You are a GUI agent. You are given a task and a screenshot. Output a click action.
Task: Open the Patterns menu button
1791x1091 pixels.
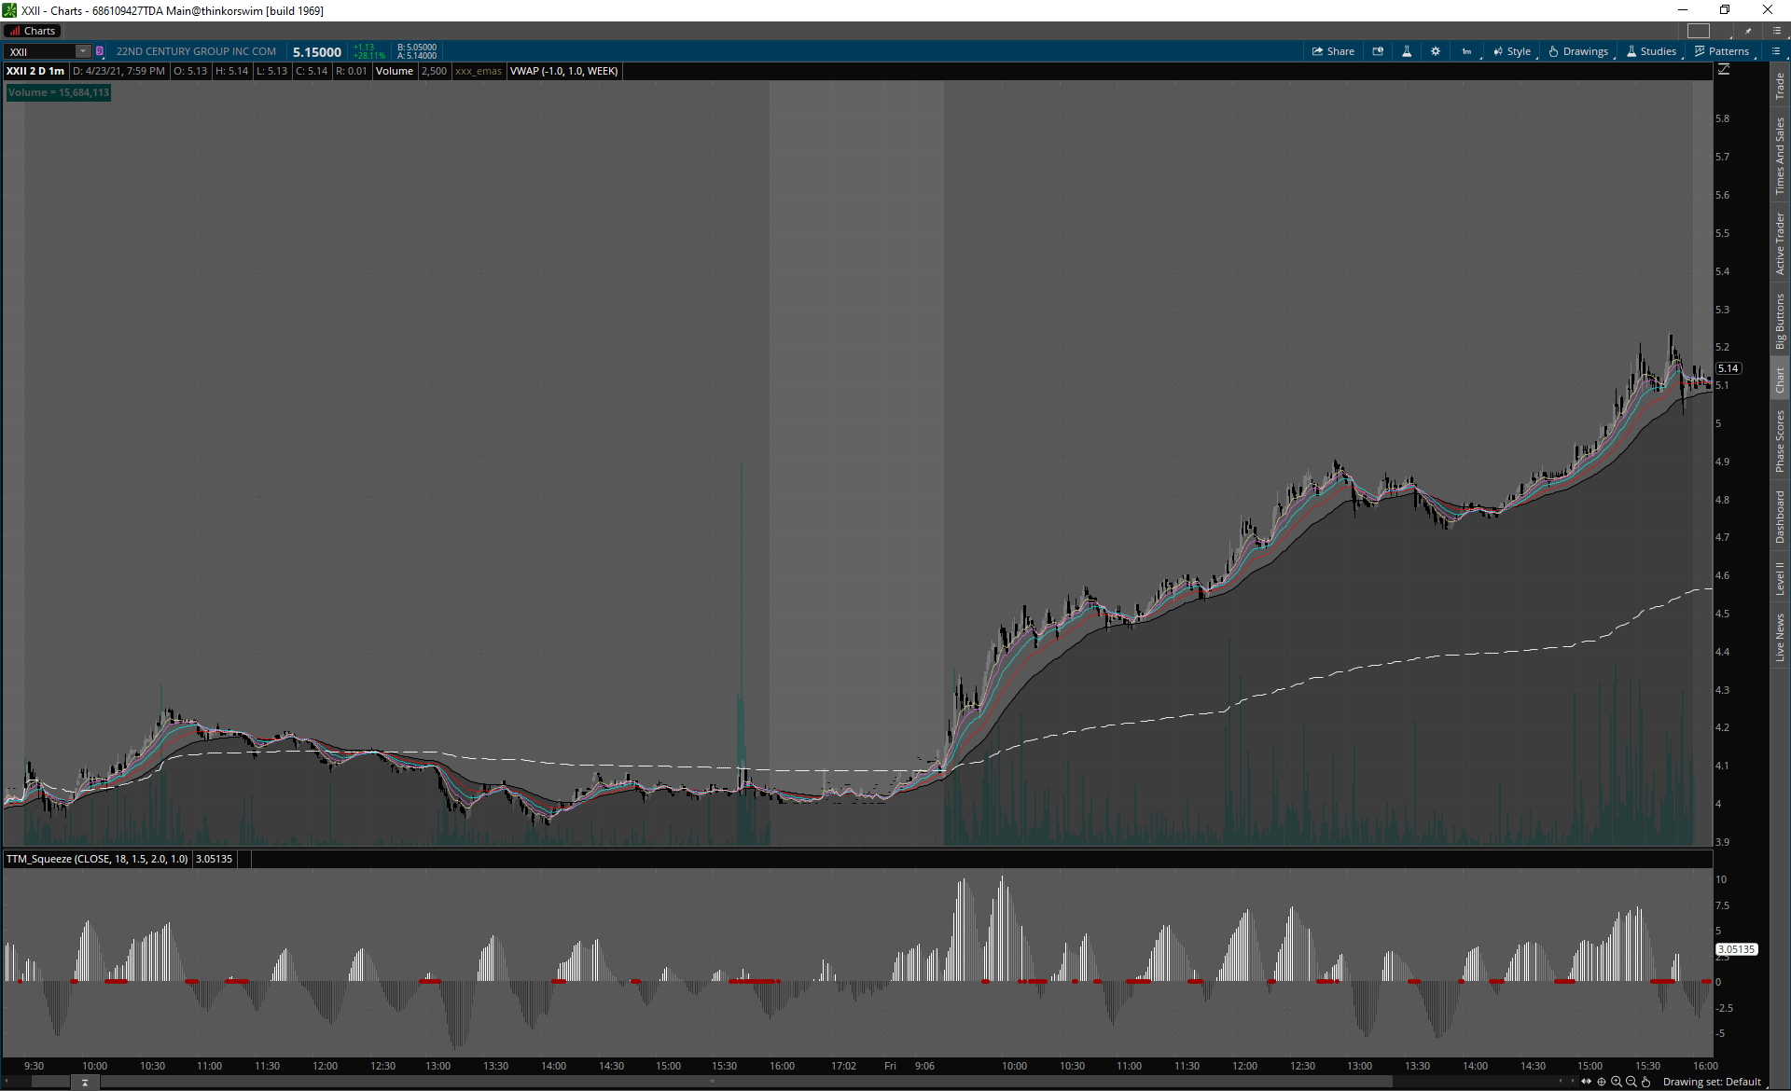pos(1722,51)
